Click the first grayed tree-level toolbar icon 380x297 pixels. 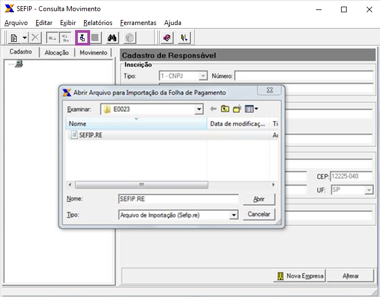52,38
